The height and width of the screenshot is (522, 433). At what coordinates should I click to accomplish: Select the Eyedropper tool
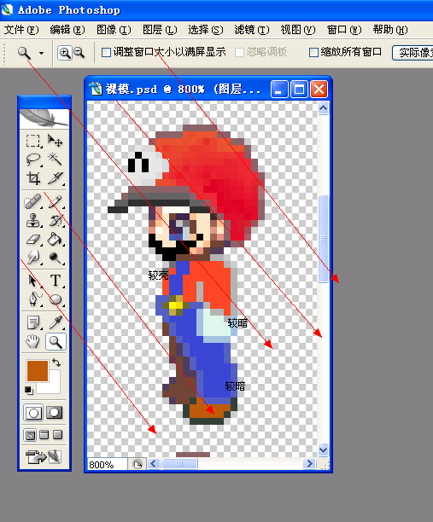55,322
